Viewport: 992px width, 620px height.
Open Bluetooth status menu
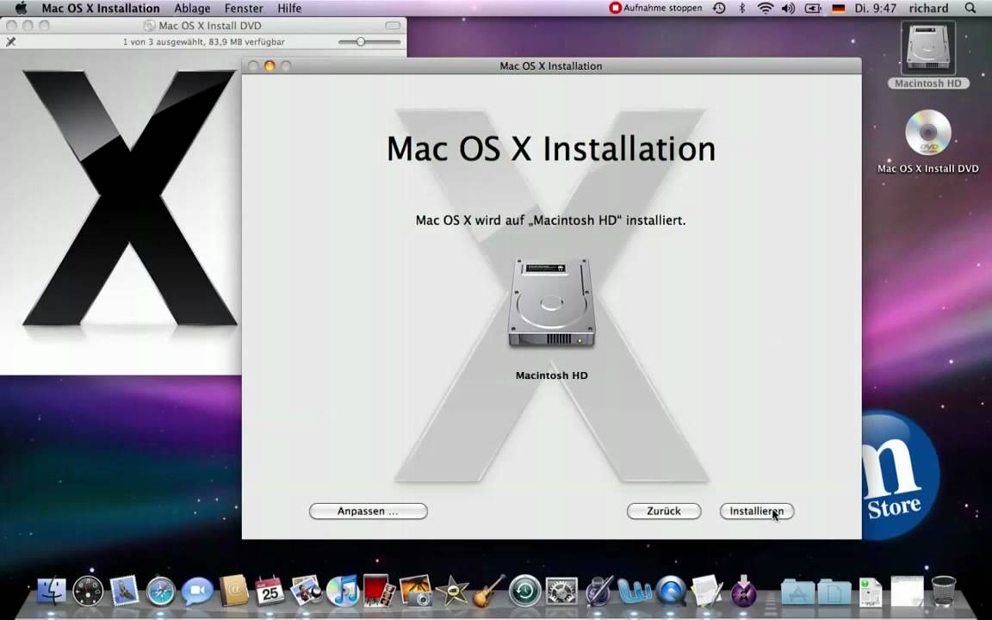[742, 9]
